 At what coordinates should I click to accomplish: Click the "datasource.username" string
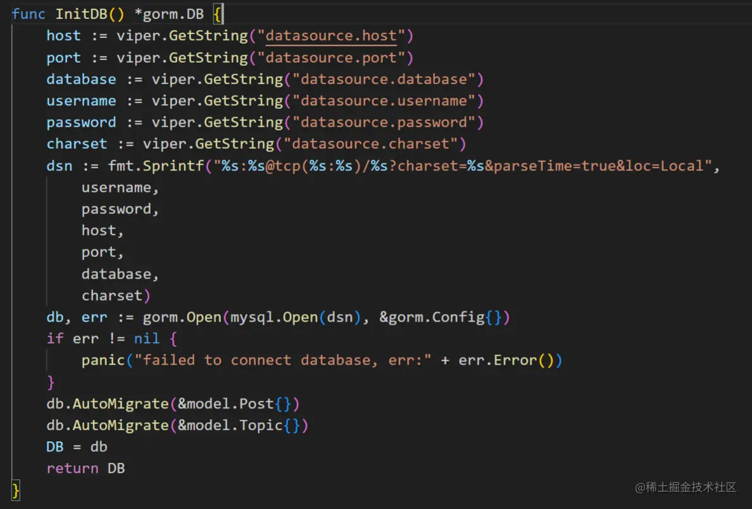tap(384, 101)
